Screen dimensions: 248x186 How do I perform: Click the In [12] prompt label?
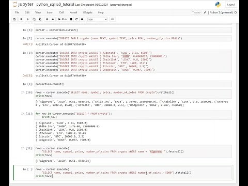pos(27,148)
